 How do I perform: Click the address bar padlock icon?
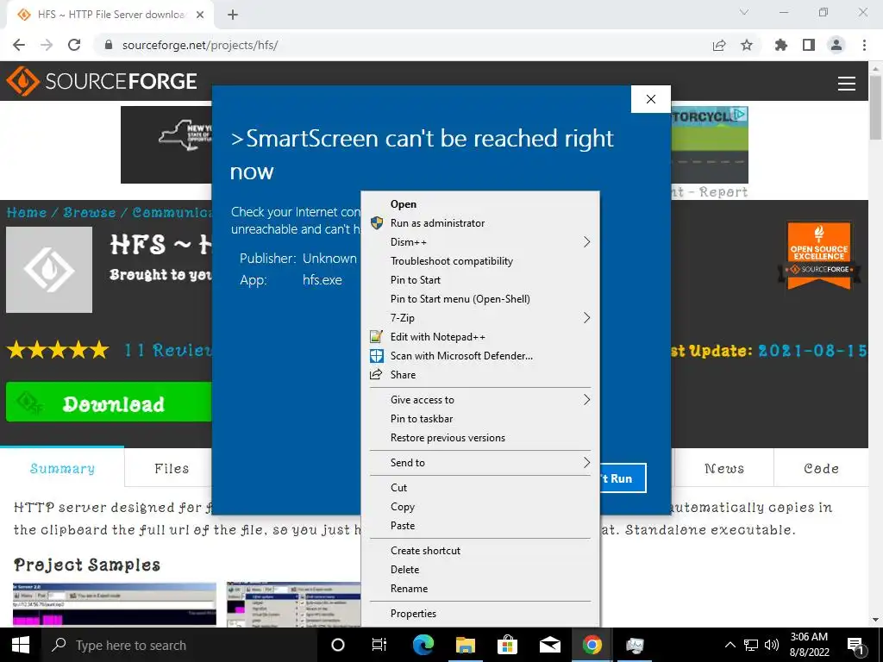point(109,45)
